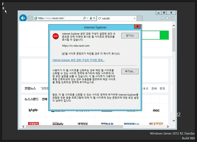Open the 아이뉴스24 news logo
Viewport: 197px width, 142px height.
tap(107, 124)
